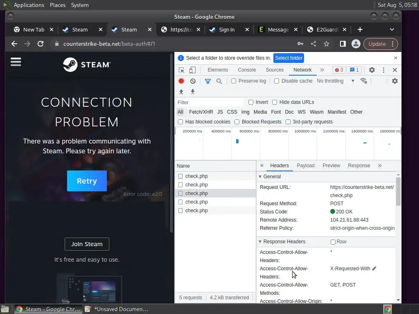419x314 pixels.
Task: Open the Chrome tab search dropdown arrow
Action: [392, 29]
